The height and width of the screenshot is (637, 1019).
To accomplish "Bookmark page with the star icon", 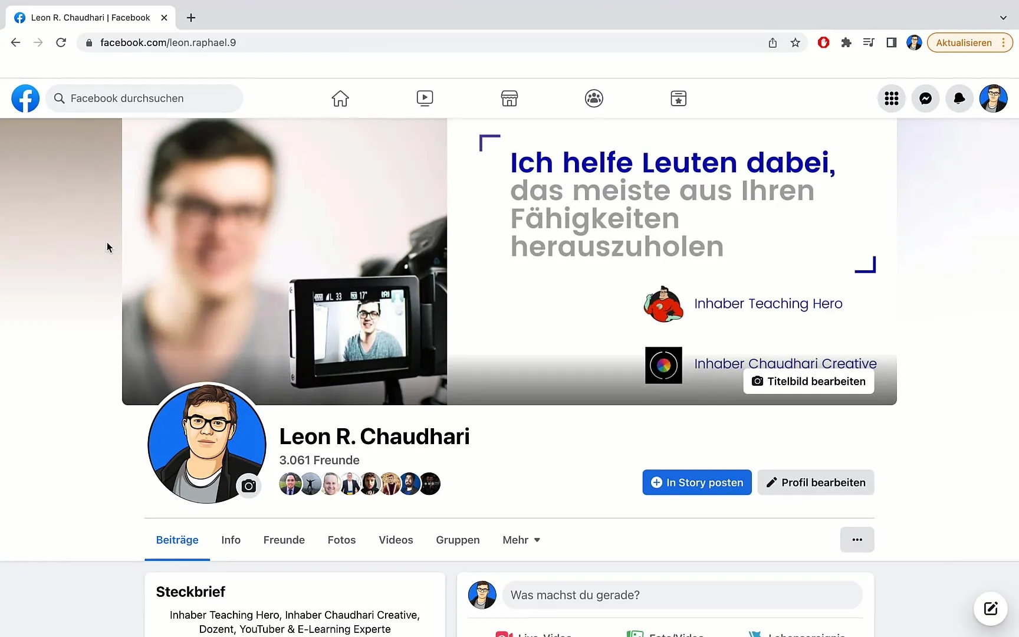I will coord(796,42).
